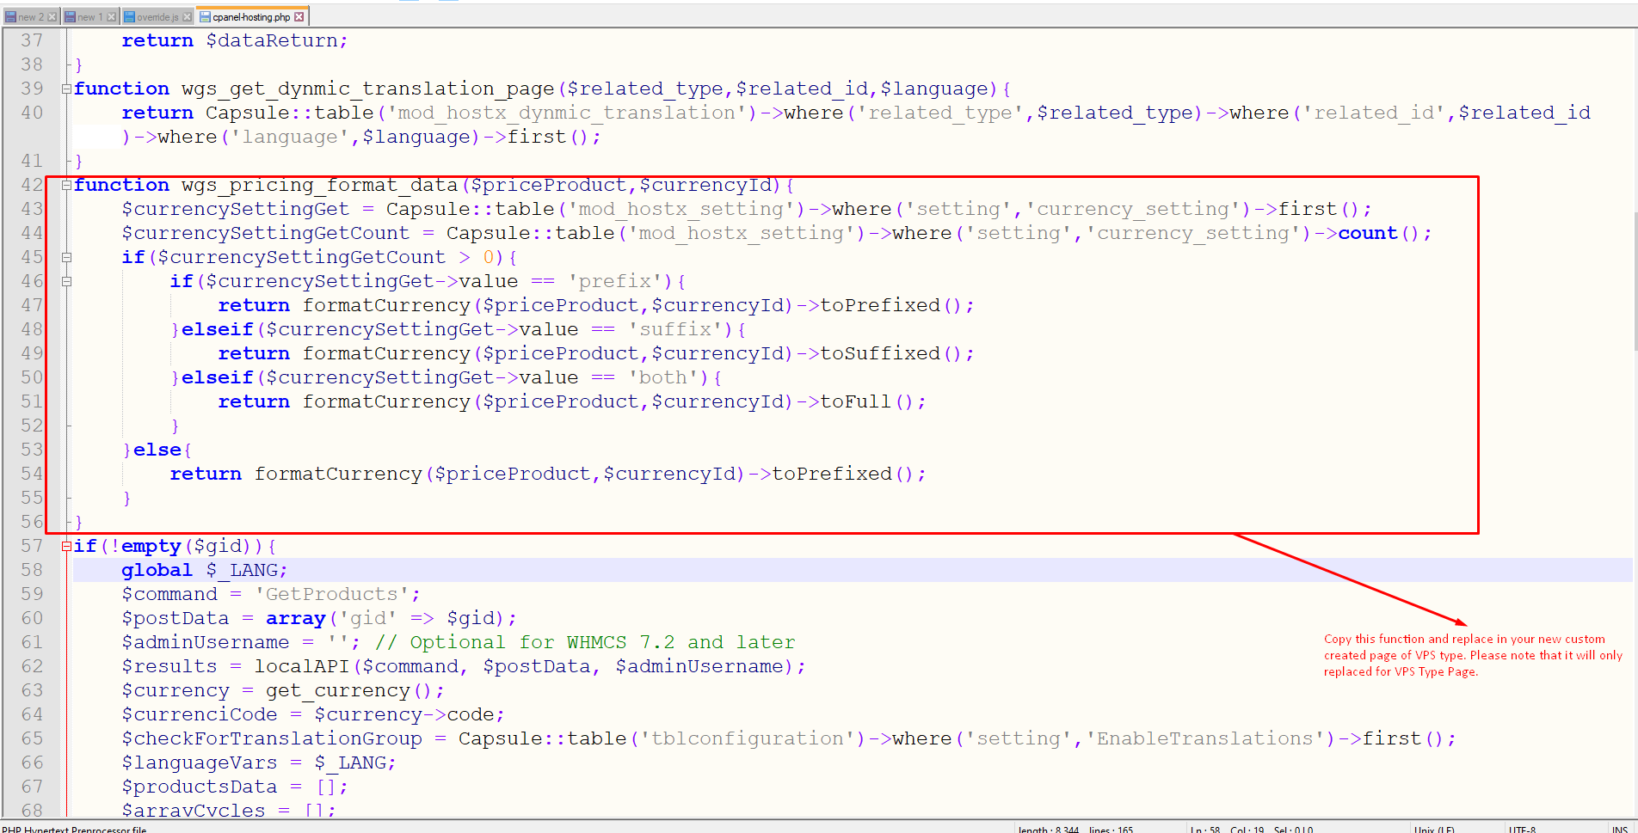The width and height of the screenshot is (1638, 833).
Task: Collapse the wgs_pricing_format_data function fold
Action: click(66, 185)
